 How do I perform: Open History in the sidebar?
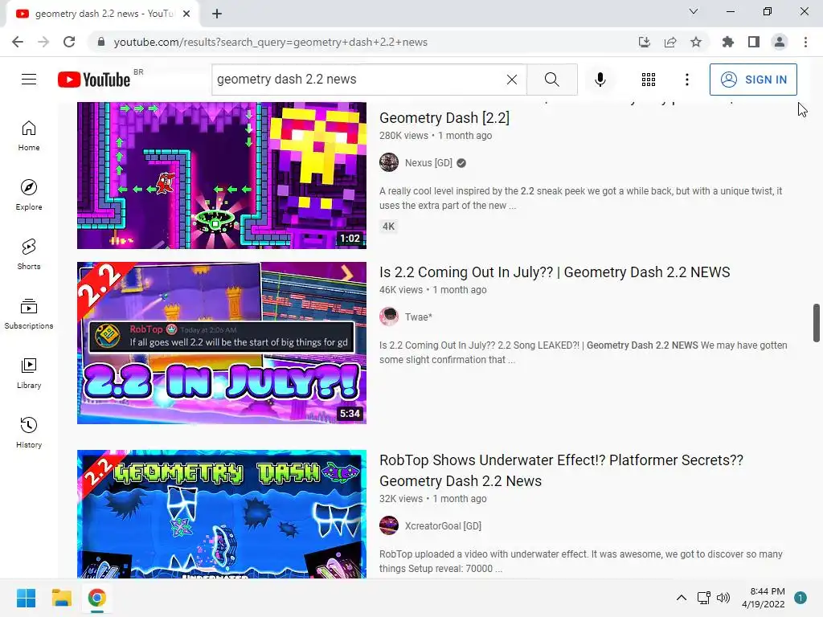[x=29, y=433]
